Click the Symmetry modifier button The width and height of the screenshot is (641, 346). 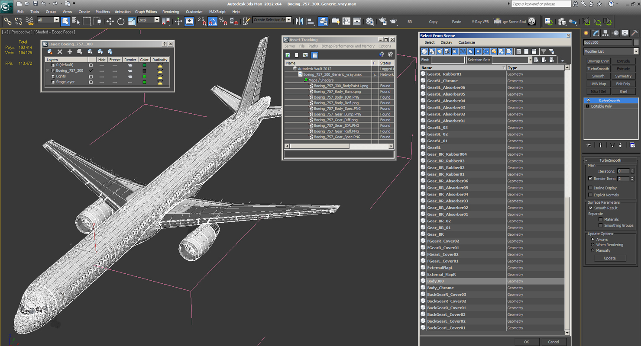tap(623, 76)
